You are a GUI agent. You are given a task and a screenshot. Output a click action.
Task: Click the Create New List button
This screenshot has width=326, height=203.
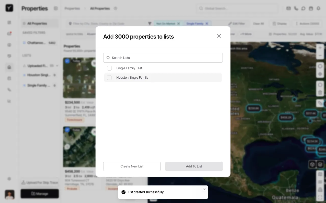coord(132,166)
